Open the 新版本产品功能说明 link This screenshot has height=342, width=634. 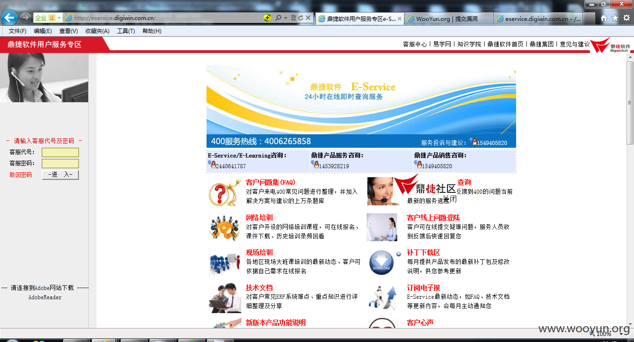coord(276,322)
